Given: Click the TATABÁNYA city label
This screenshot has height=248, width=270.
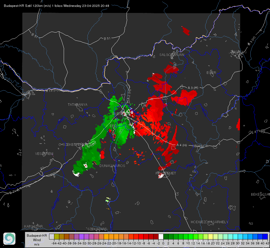Looking at the screenshot, I should point(77,105).
